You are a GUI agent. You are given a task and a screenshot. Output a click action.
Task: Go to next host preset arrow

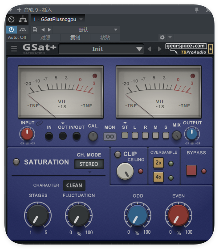coord(49,30)
